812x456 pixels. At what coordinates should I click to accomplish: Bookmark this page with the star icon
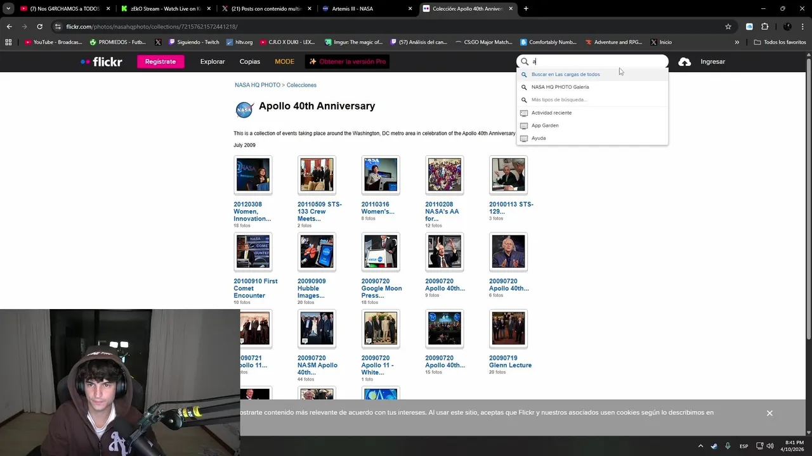728,27
